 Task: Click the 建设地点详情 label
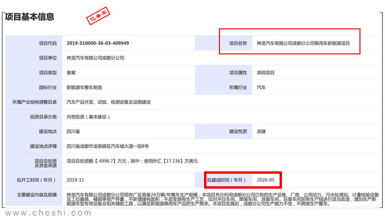coord(43,146)
